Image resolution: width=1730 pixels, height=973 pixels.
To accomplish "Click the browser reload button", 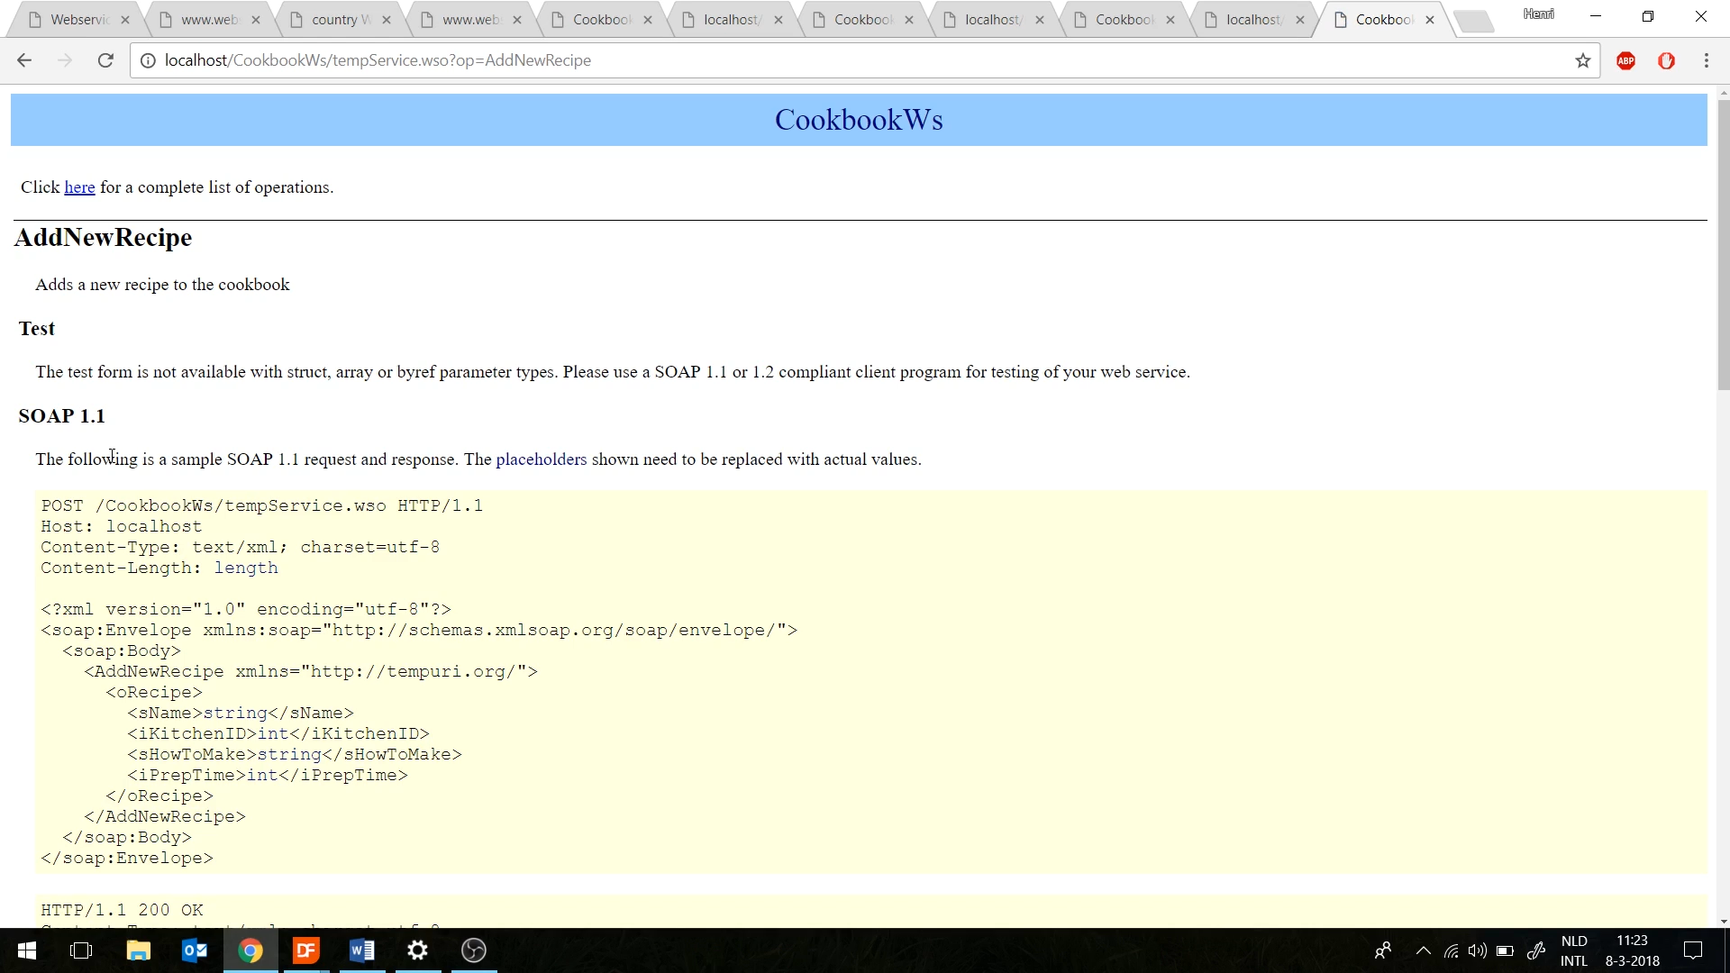I will (x=105, y=60).
